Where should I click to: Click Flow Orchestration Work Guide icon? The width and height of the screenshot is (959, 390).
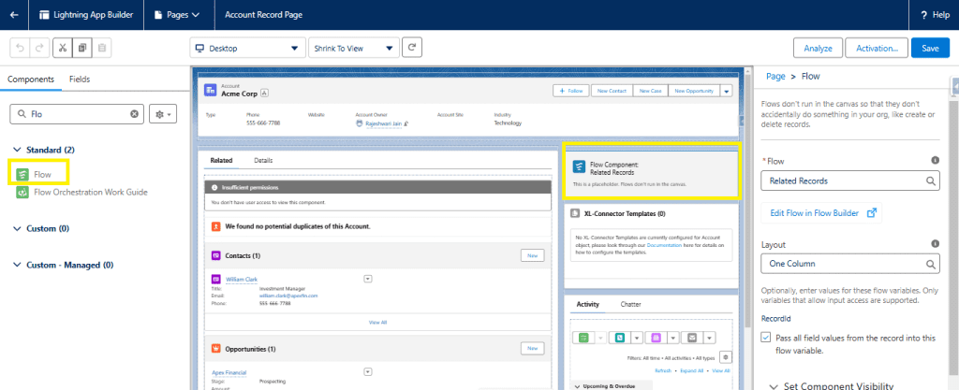22,193
